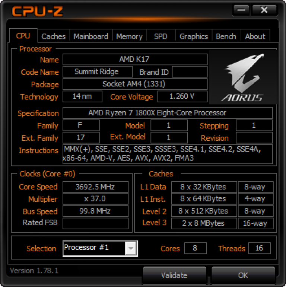Viewport: 286px width, 287px height.
Task: Show the Graphics tab
Action: pos(194,36)
